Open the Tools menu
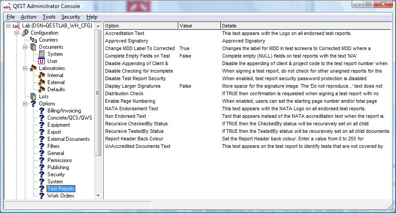This screenshot has height=213, width=396. (49, 17)
